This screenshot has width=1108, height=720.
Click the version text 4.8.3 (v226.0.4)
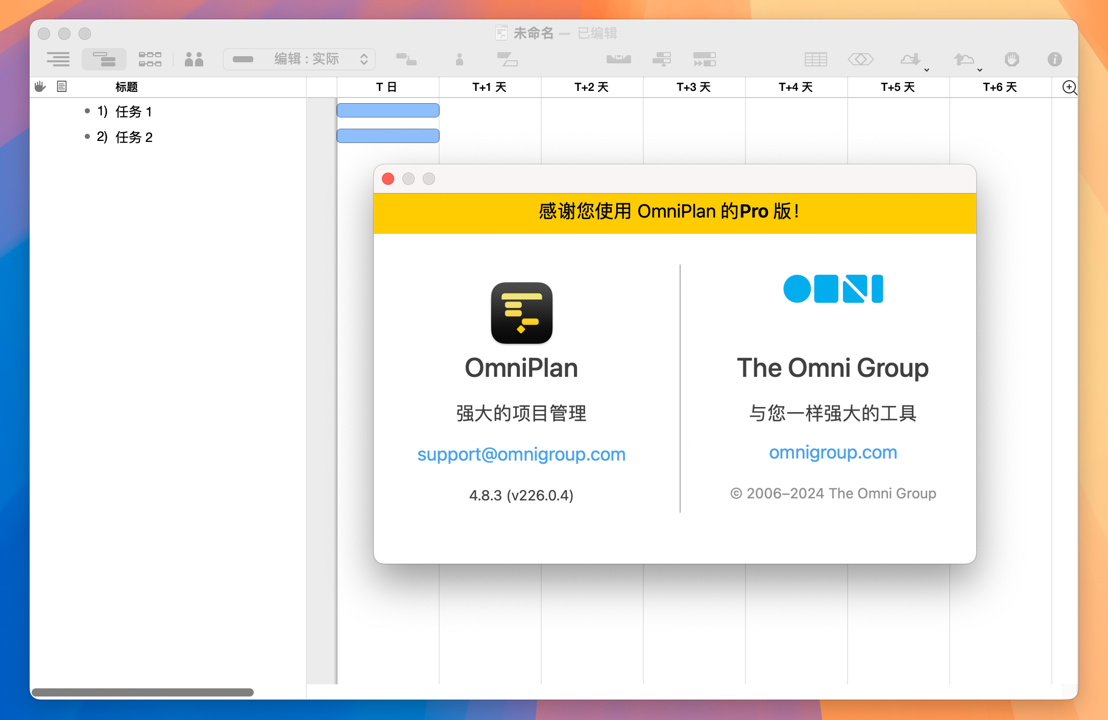coord(521,495)
